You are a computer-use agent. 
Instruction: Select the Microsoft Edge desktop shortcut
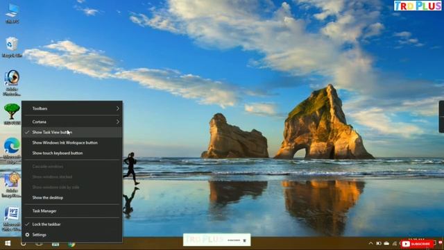[x=12, y=150]
